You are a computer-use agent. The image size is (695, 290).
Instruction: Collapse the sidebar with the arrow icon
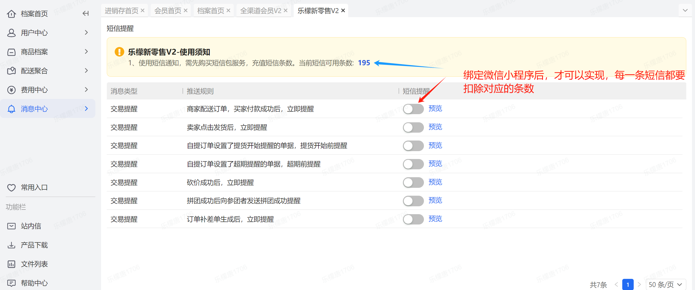[86, 13]
